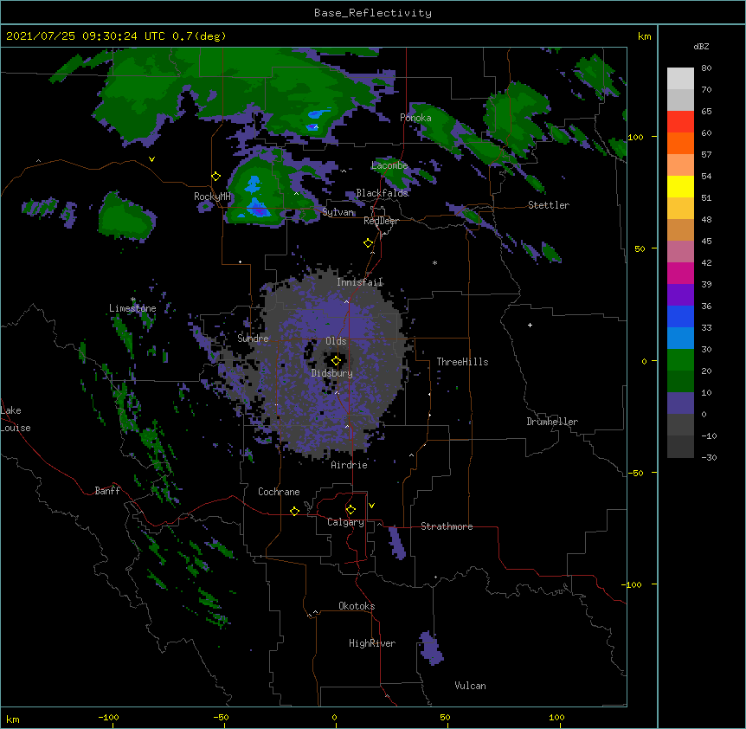Click the Blackfalds label

[382, 193]
